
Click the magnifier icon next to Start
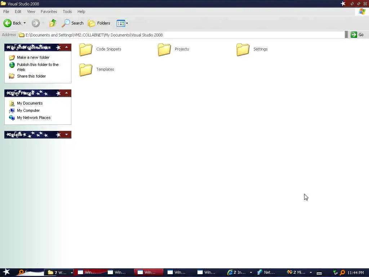[21, 272]
